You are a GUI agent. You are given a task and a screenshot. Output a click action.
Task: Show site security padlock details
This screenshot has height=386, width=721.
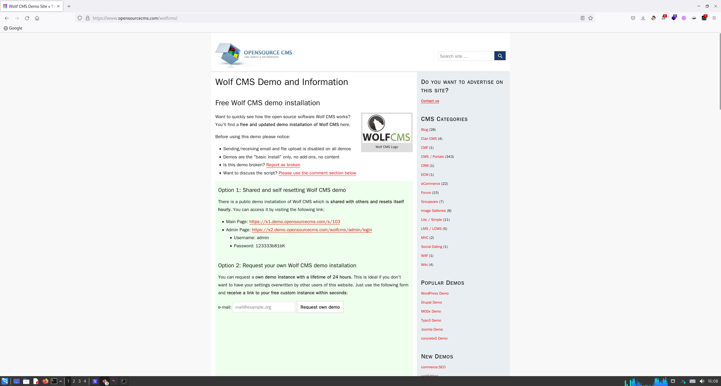pos(88,18)
